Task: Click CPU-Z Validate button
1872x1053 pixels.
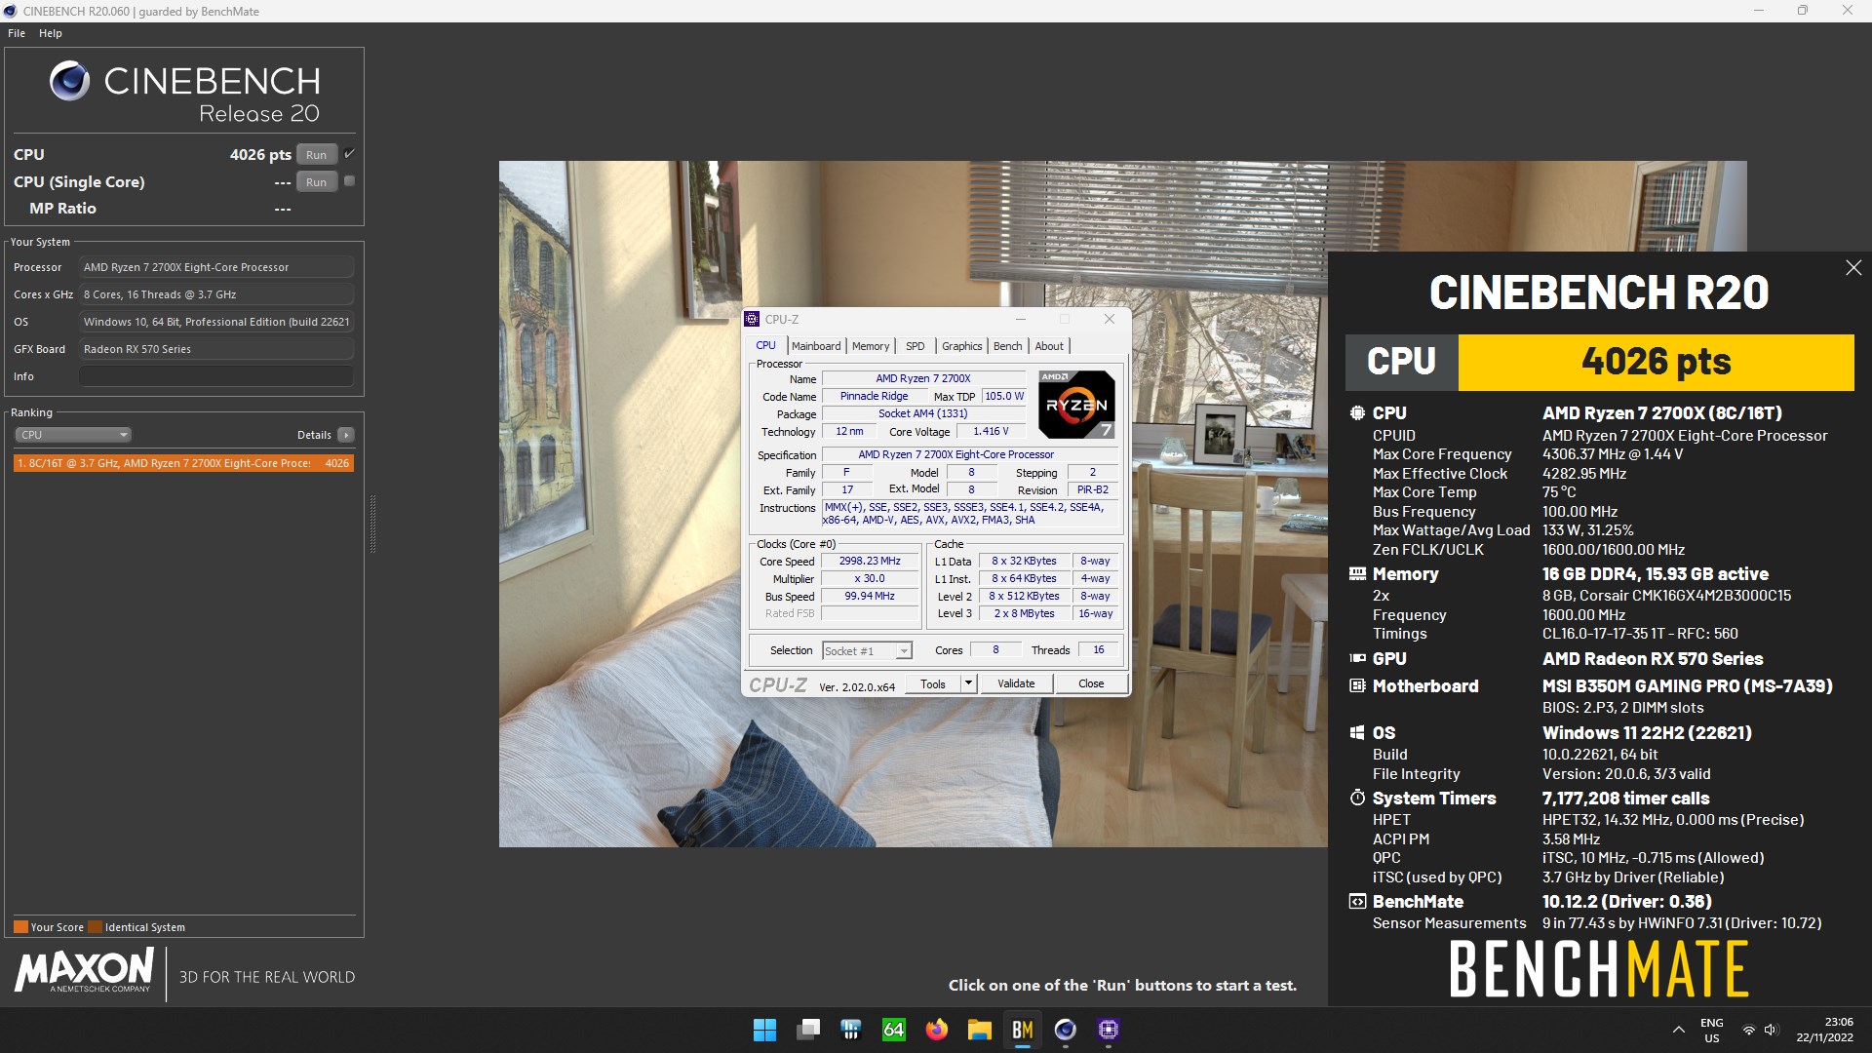Action: point(1016,684)
